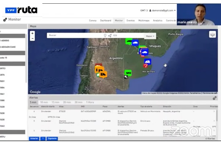This screenshot has height=147, width=221.
Task: Zoom out the map with minus button
Action: tap(32, 38)
